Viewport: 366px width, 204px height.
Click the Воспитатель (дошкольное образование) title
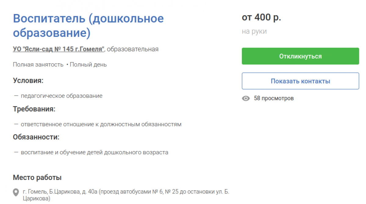(x=88, y=26)
